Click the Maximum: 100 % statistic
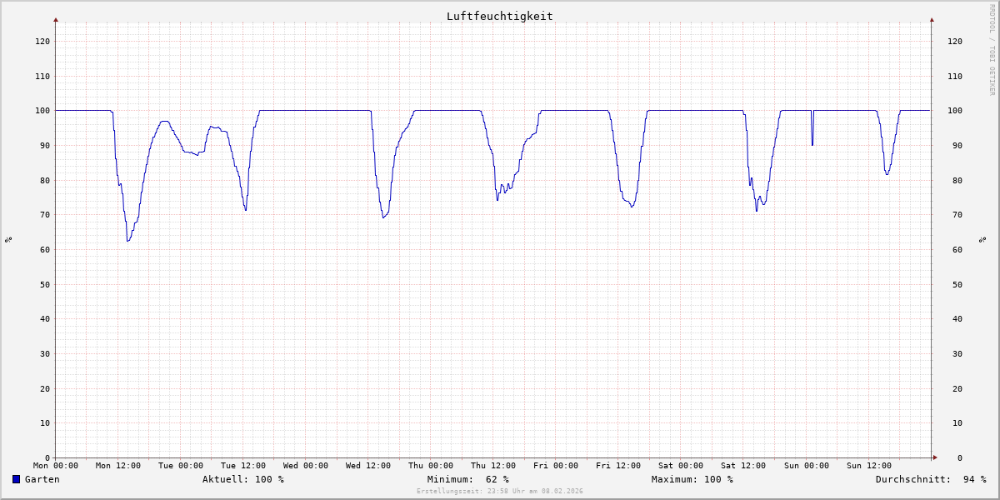This screenshot has height=500, width=1000. click(x=692, y=479)
